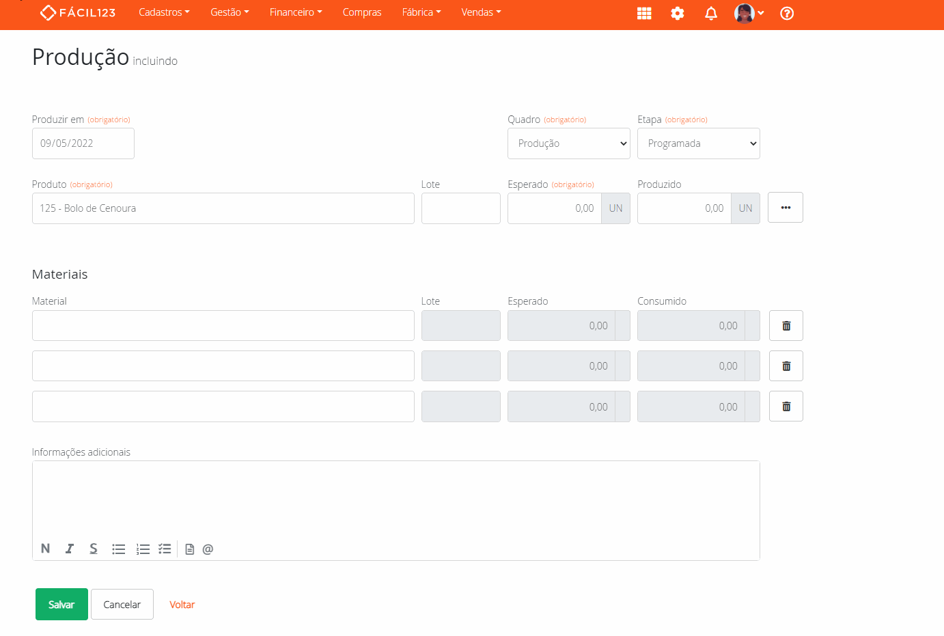Click the three-dots button next to Produzido
The height and width of the screenshot is (636, 944).
(786, 208)
